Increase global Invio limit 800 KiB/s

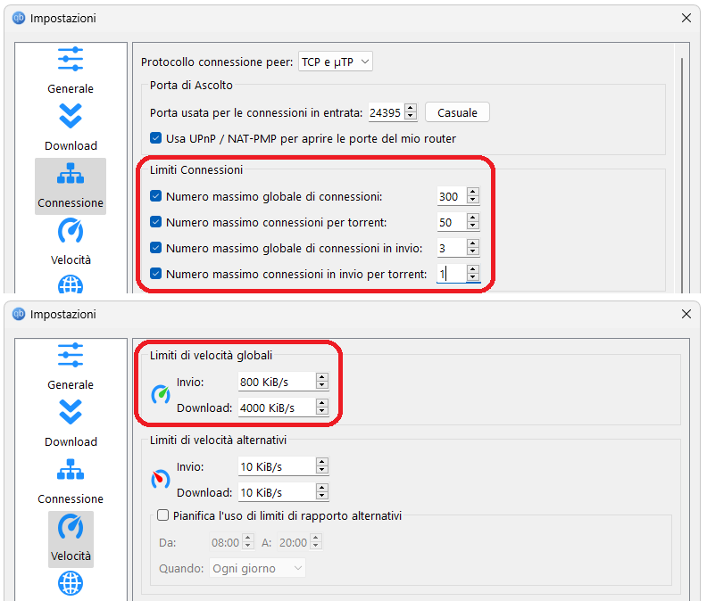tap(321, 377)
